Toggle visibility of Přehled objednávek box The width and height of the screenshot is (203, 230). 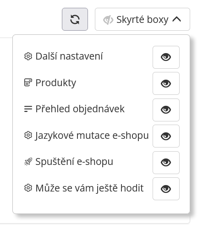click(x=166, y=110)
